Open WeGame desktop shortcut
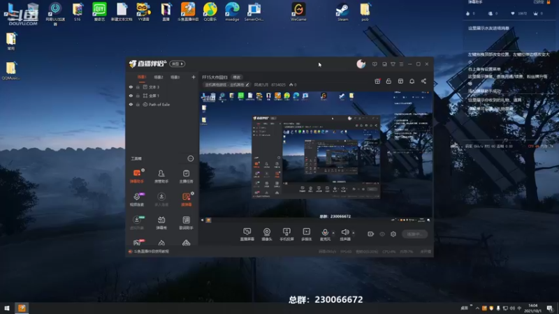The image size is (559, 314). [298, 12]
